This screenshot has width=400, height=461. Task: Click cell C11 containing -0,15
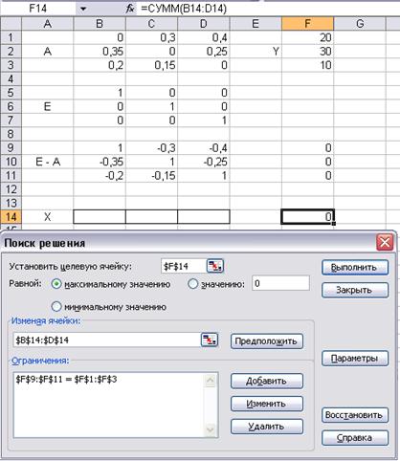(x=151, y=175)
